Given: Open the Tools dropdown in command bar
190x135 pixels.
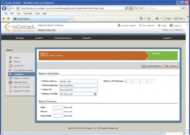Looking at the screenshot, I should tap(180, 19).
